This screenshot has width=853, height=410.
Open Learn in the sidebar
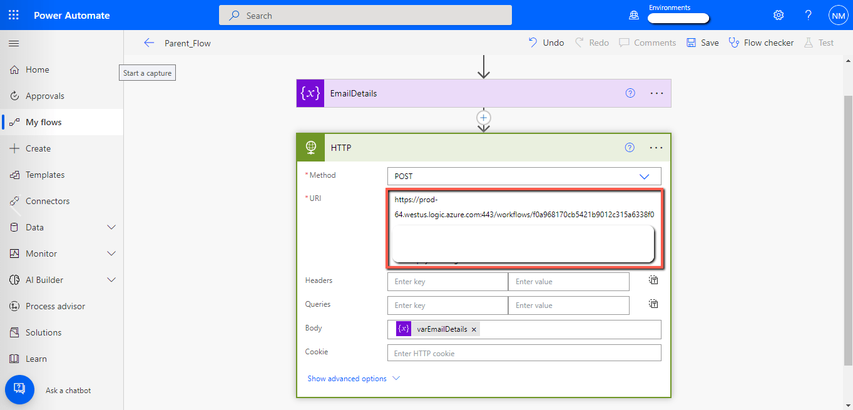point(61,359)
